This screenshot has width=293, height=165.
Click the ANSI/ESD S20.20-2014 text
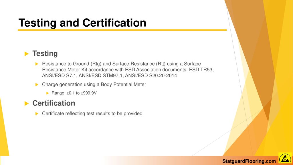click(151, 76)
